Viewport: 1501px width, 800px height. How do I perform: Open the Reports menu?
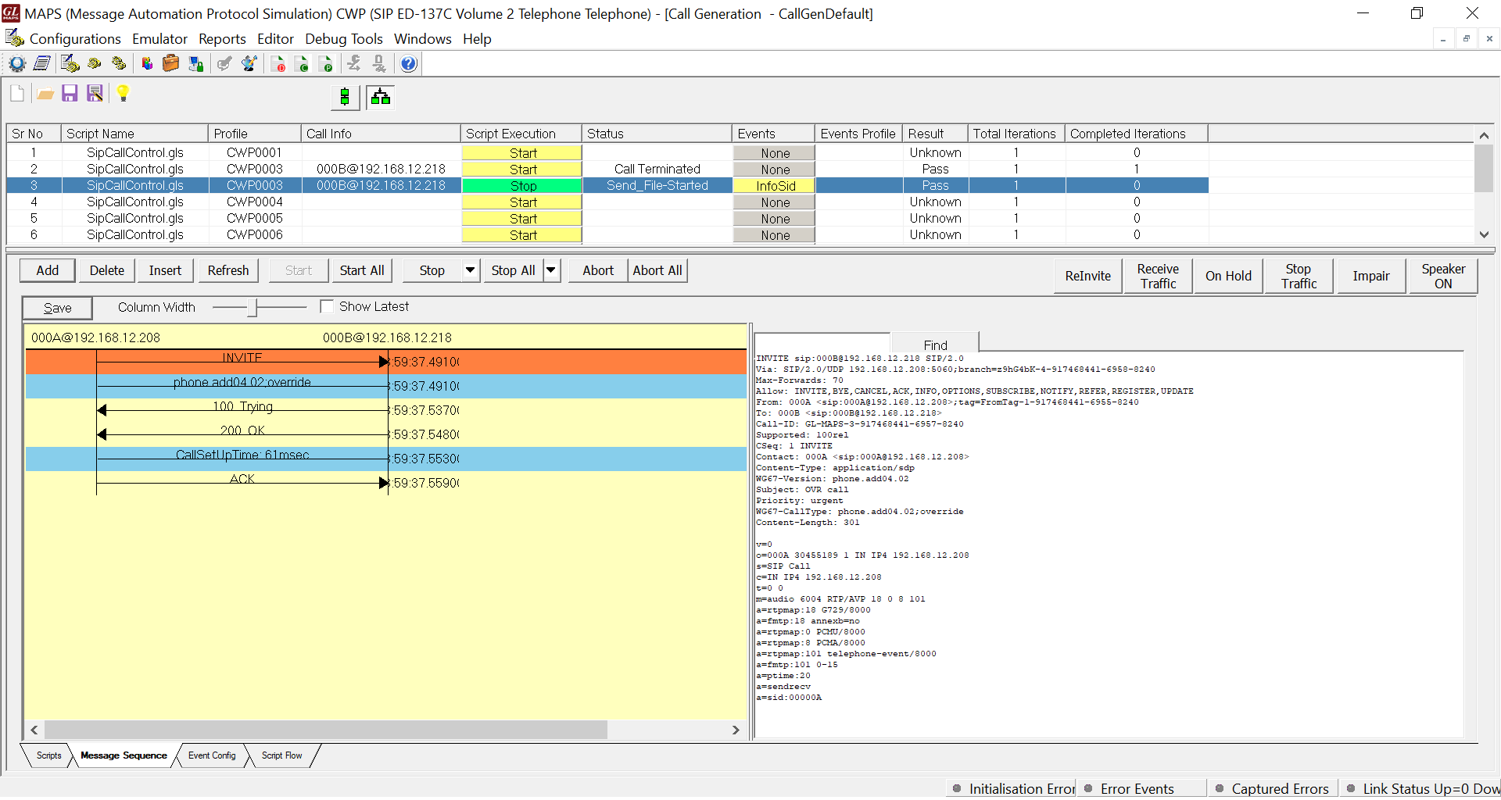click(222, 38)
